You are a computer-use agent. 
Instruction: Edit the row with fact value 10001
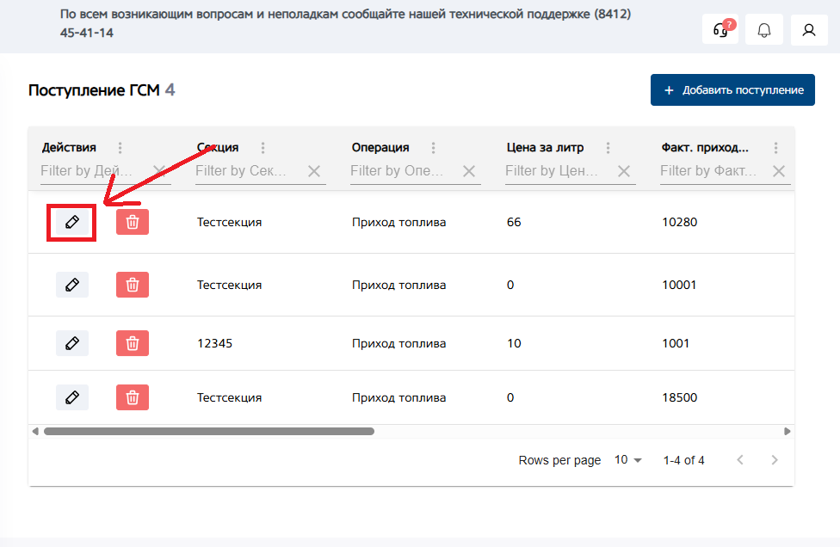click(x=72, y=285)
